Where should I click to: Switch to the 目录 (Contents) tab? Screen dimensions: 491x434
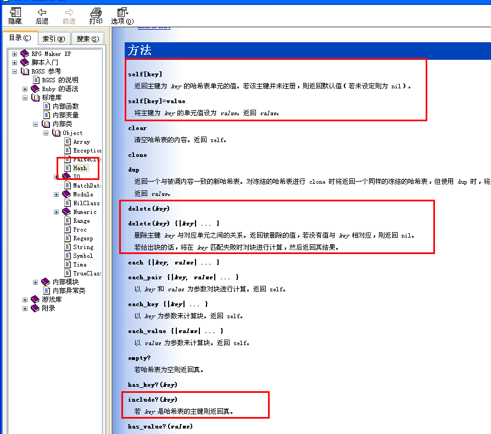pyautogui.click(x=20, y=38)
